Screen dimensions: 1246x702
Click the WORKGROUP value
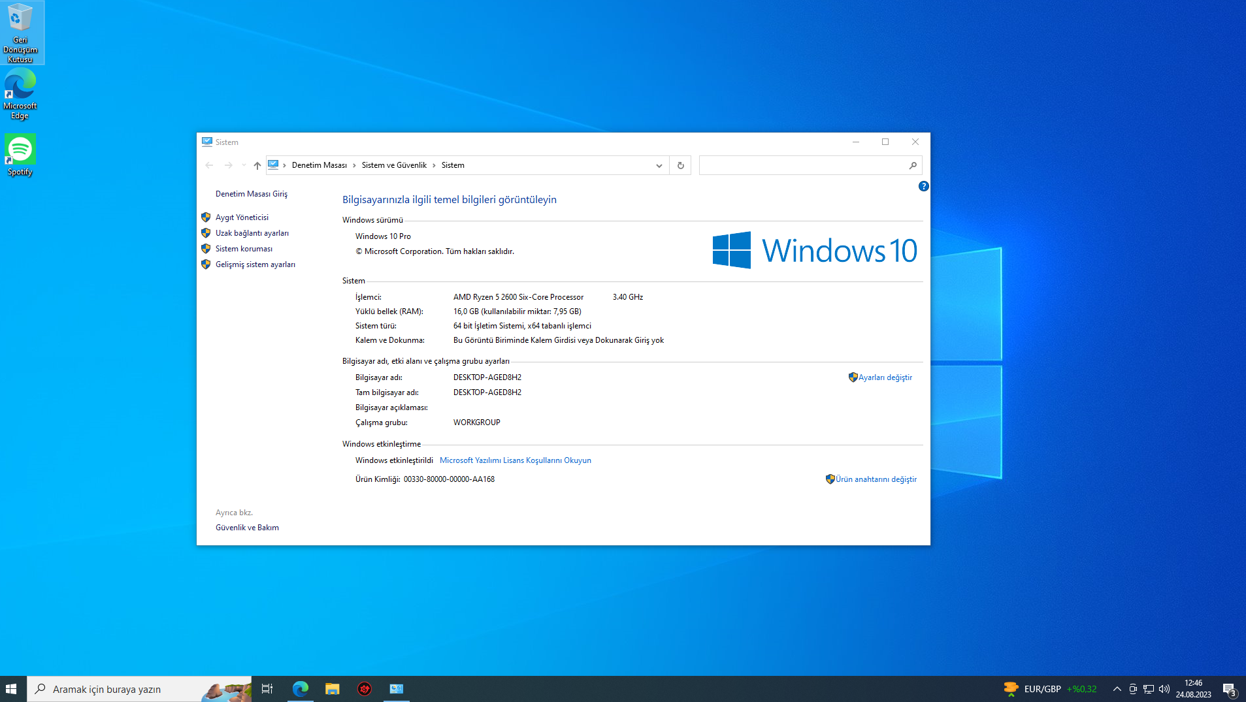477,423
